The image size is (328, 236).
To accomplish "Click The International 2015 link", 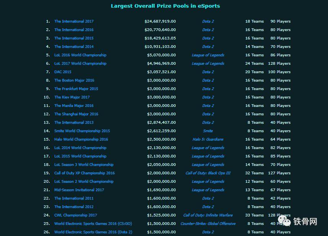I will pos(74,38).
